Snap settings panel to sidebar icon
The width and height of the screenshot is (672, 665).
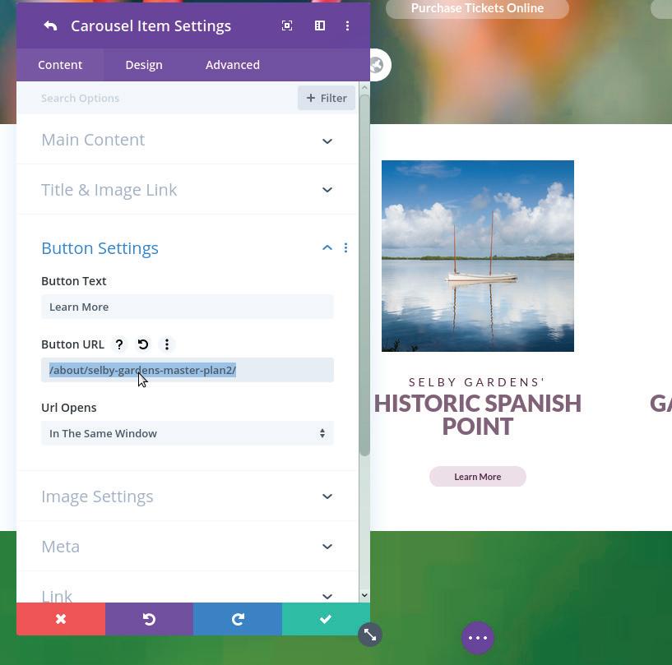pos(320,25)
